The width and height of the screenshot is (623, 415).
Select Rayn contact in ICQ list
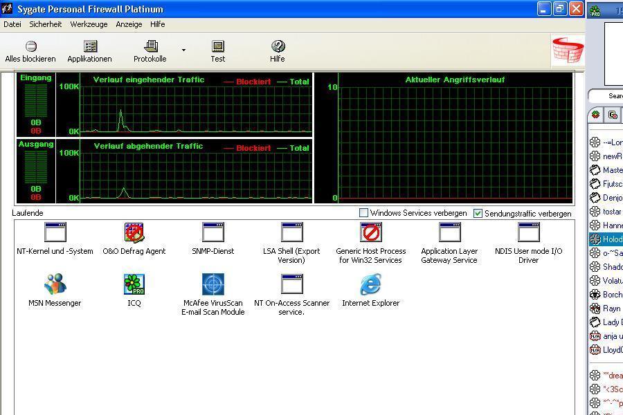pos(606,308)
